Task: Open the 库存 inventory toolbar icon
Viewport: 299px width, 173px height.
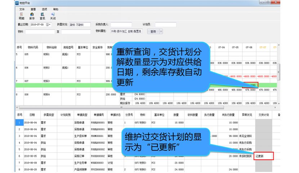Action: [x=32, y=16]
